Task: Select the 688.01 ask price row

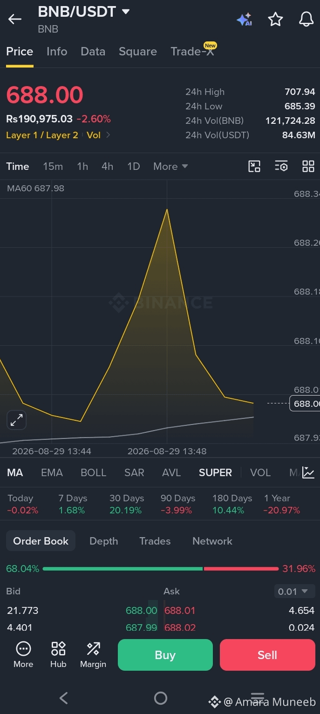Action: click(x=239, y=610)
